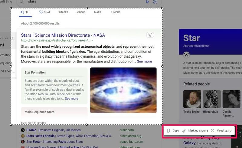The width and height of the screenshot is (242, 148).
Task: Activate the microphone voice search icon
Action: pyautogui.click(x=147, y=2)
